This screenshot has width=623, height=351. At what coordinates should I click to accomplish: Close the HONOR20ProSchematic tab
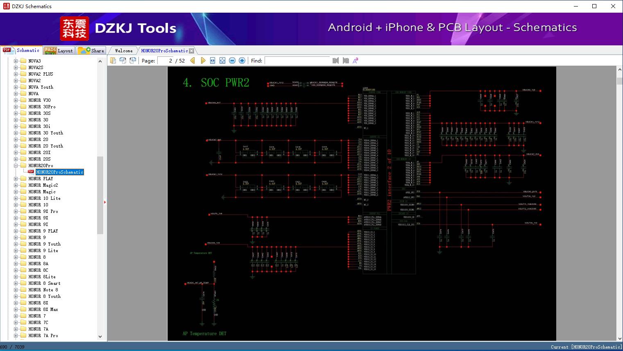[191, 51]
